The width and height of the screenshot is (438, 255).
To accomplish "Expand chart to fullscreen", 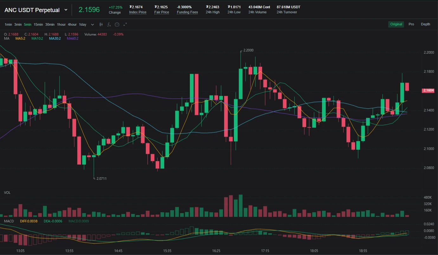I will [125, 24].
